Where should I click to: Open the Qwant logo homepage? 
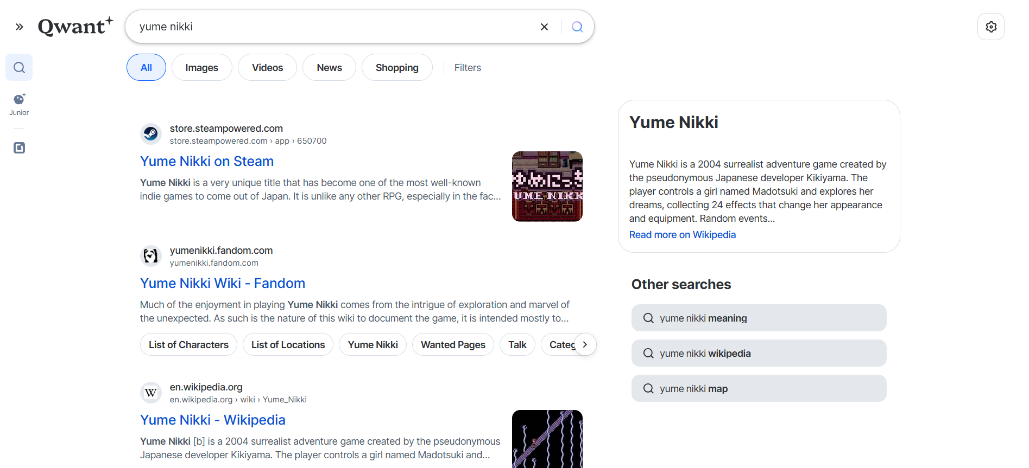point(75,26)
